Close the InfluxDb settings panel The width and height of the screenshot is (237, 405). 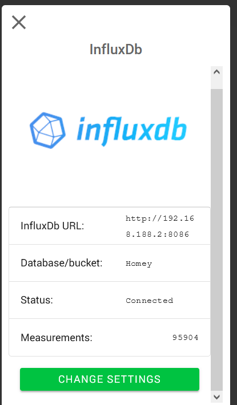point(19,22)
